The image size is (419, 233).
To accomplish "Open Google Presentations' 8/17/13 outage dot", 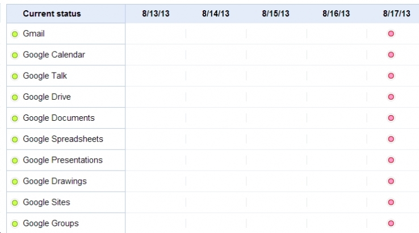I will tap(391, 160).
